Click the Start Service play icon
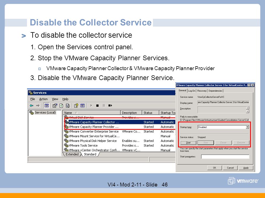Viewport: 265px width, 198px height. [x=91, y=106]
